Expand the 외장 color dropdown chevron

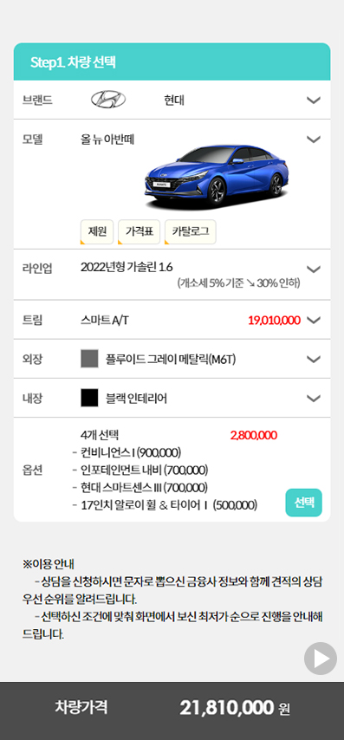[314, 359]
